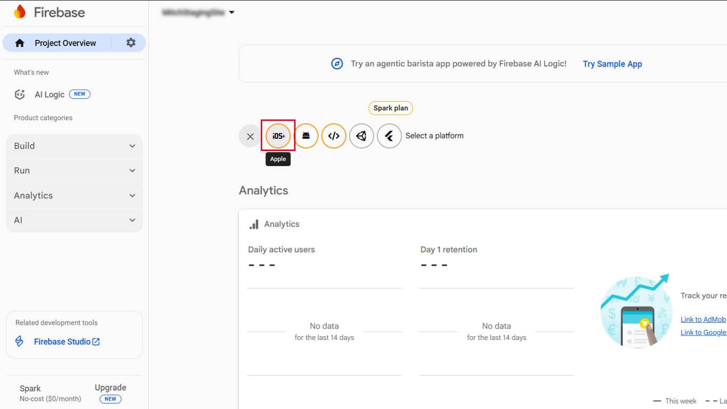Screen dimensions: 727x409
Task: Go to Project Overview
Action: point(65,43)
